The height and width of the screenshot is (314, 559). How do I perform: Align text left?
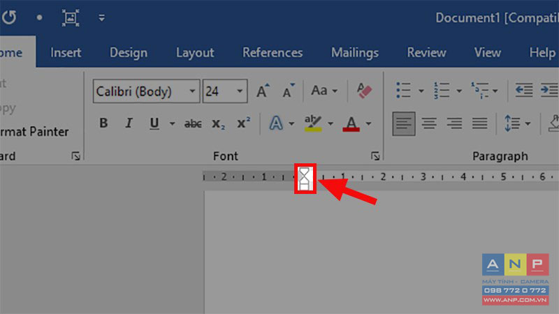tap(404, 124)
